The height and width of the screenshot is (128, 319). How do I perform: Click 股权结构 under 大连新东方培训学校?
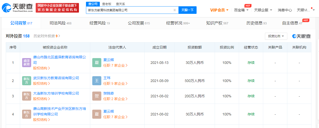(x=41, y=99)
